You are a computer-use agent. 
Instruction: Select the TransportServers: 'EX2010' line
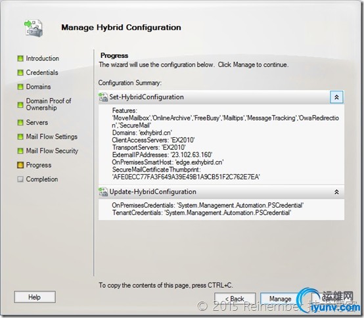(x=148, y=147)
